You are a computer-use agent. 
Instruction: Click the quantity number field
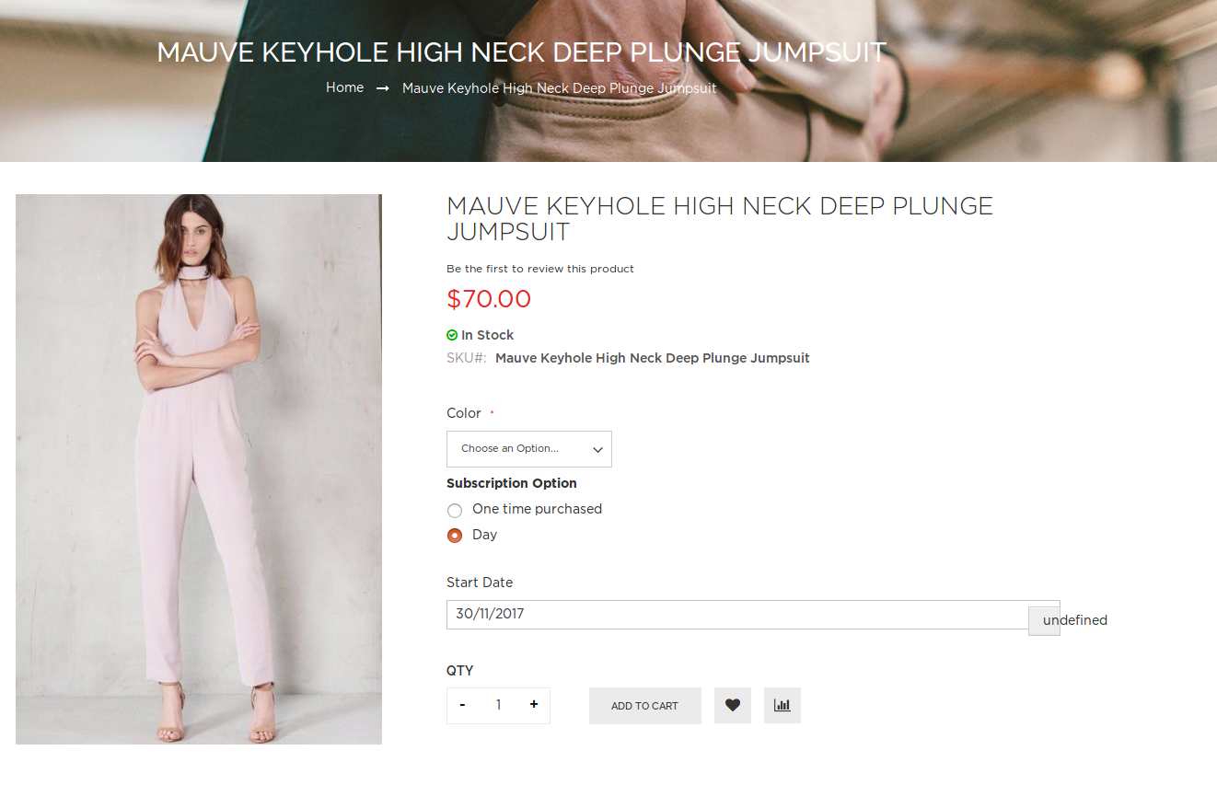498,705
